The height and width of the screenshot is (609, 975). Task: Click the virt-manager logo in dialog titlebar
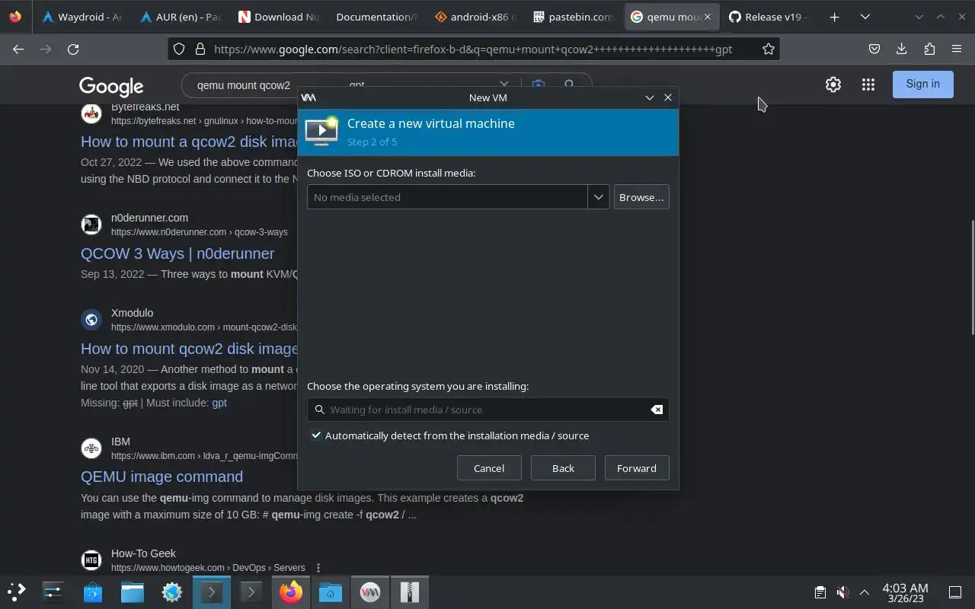point(308,97)
